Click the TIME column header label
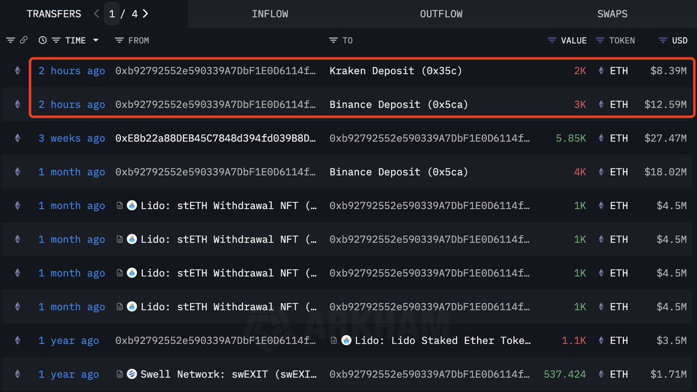This screenshot has height=392, width=697. point(76,40)
